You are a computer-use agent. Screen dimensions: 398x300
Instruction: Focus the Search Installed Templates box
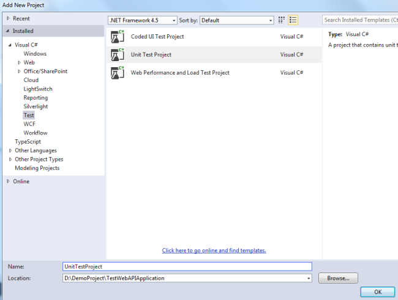point(361,20)
